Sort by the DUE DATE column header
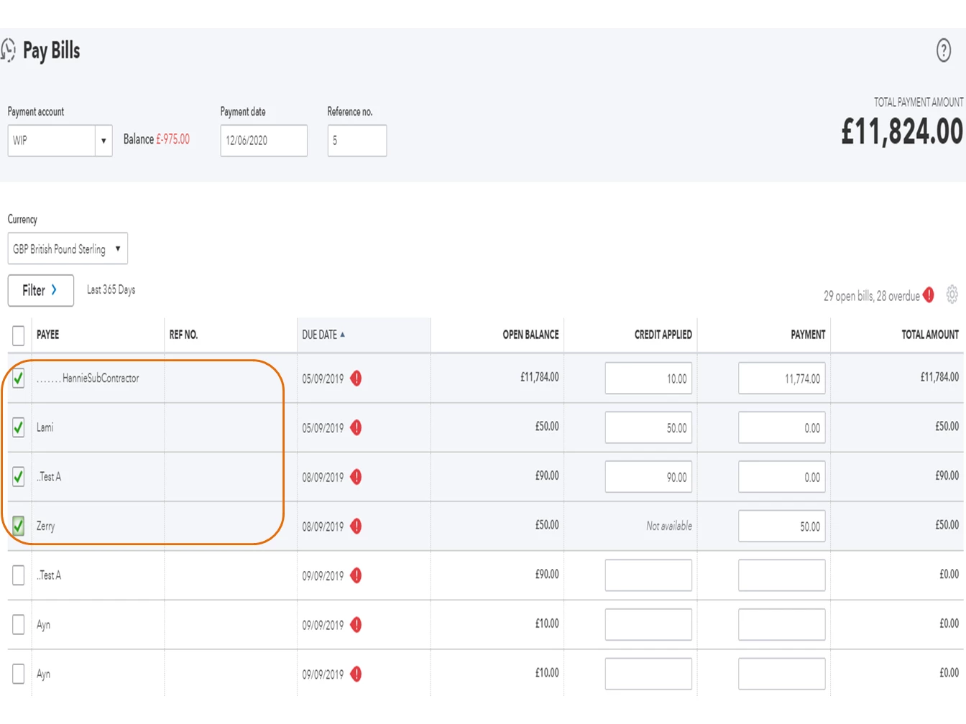 click(323, 335)
